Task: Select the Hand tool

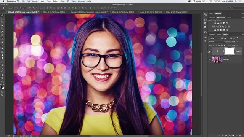Action: point(2,75)
